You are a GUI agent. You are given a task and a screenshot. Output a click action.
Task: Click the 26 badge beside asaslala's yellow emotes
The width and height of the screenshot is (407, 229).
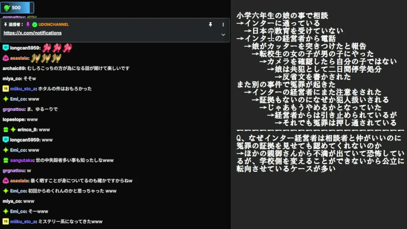click(5, 58)
